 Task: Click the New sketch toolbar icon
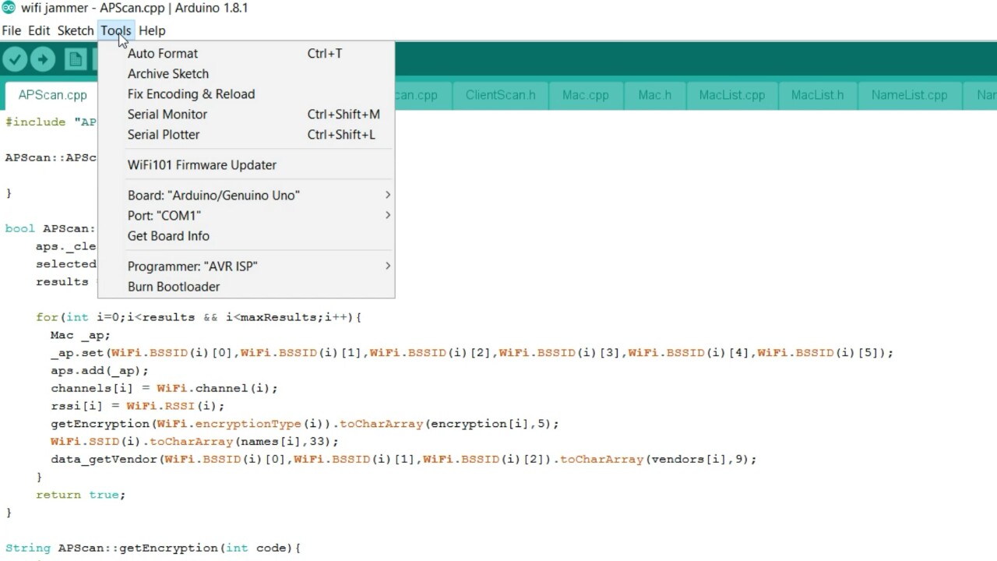76,59
